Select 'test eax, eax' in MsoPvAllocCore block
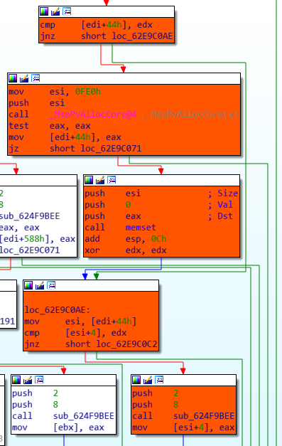Image resolution: width=282 pixels, height=446 pixels. tap(50, 126)
